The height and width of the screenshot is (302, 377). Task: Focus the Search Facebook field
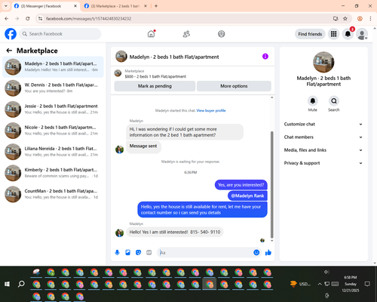coord(60,34)
